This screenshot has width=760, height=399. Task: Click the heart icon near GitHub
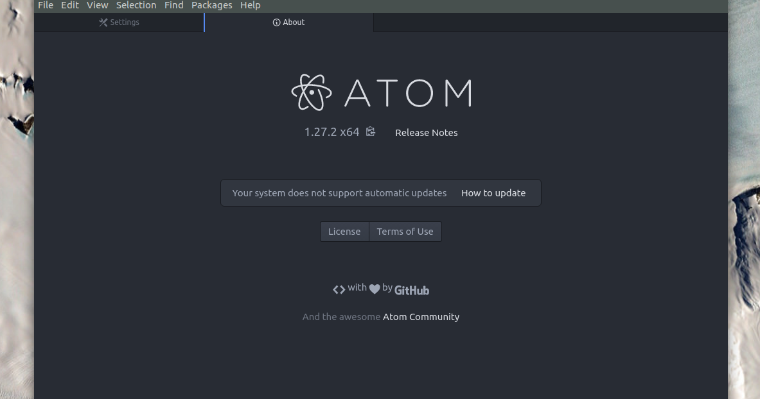tap(375, 289)
